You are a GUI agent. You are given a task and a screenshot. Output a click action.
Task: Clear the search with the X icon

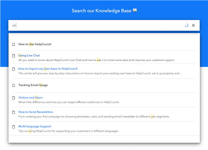pyautogui.click(x=193, y=25)
